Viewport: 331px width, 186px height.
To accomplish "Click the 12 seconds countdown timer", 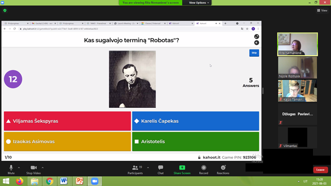I will 13,79.
